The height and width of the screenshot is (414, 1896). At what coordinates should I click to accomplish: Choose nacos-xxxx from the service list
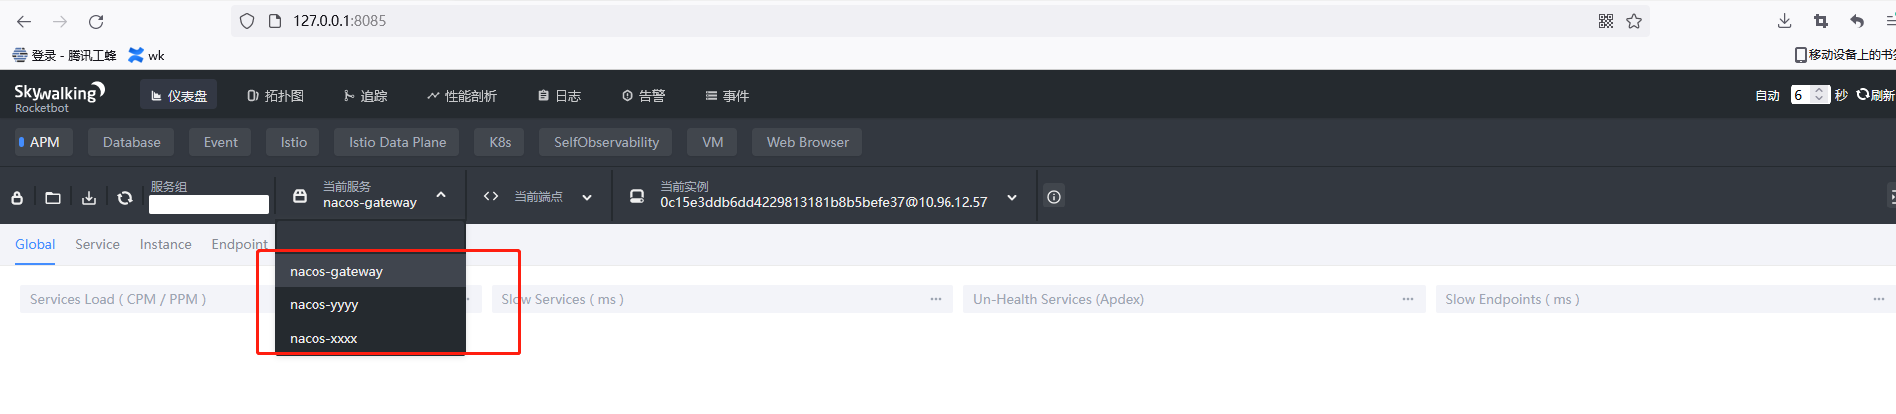tap(370, 339)
